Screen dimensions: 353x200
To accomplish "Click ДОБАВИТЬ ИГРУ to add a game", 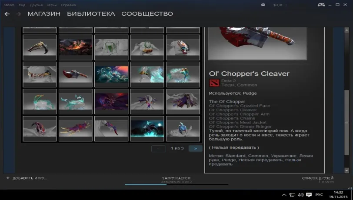I will point(30,178).
